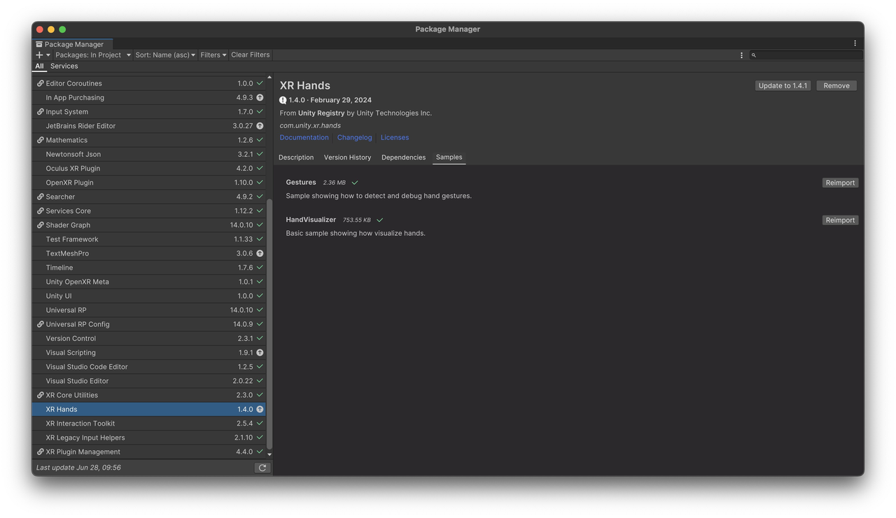Open the Documentation link
Viewport: 896px width, 518px height.
tap(304, 137)
